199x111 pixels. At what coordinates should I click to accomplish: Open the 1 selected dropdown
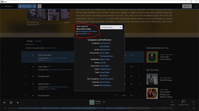(x=7, y=6)
